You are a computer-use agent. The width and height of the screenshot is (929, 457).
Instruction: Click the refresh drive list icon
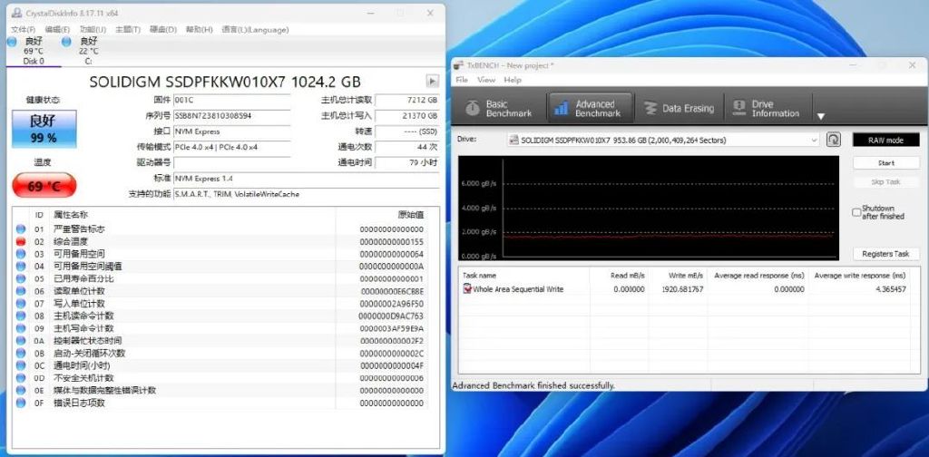click(x=834, y=141)
